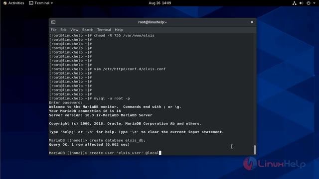Open the Activities overview

point(14,3)
